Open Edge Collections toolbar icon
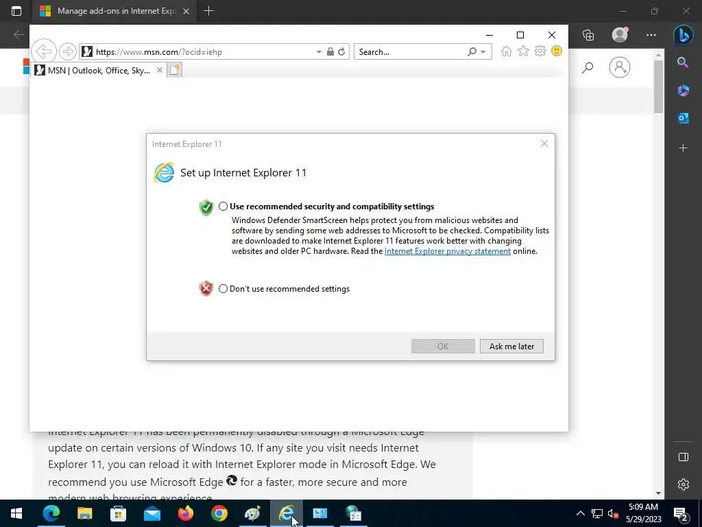This screenshot has width=702, height=527. 588,35
